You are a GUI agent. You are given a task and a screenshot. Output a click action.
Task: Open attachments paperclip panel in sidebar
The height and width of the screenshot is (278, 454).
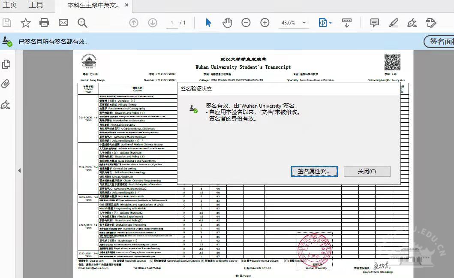tap(6, 84)
